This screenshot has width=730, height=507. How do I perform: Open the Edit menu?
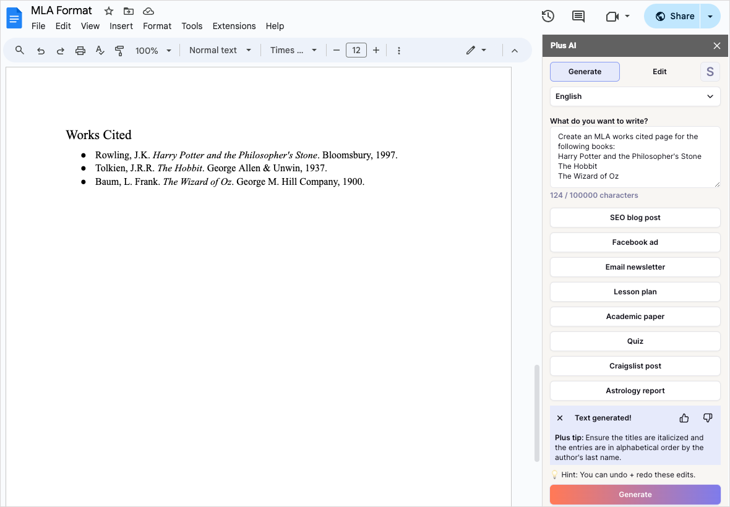(63, 26)
